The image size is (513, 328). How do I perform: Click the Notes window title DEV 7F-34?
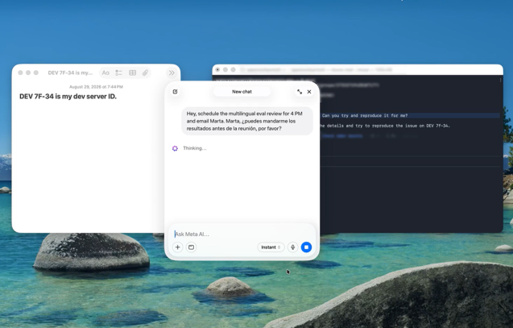[x=70, y=73]
